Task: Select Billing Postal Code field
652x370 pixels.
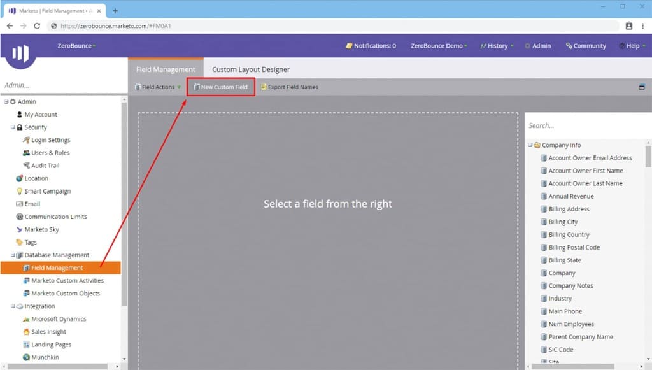Action: click(x=574, y=247)
